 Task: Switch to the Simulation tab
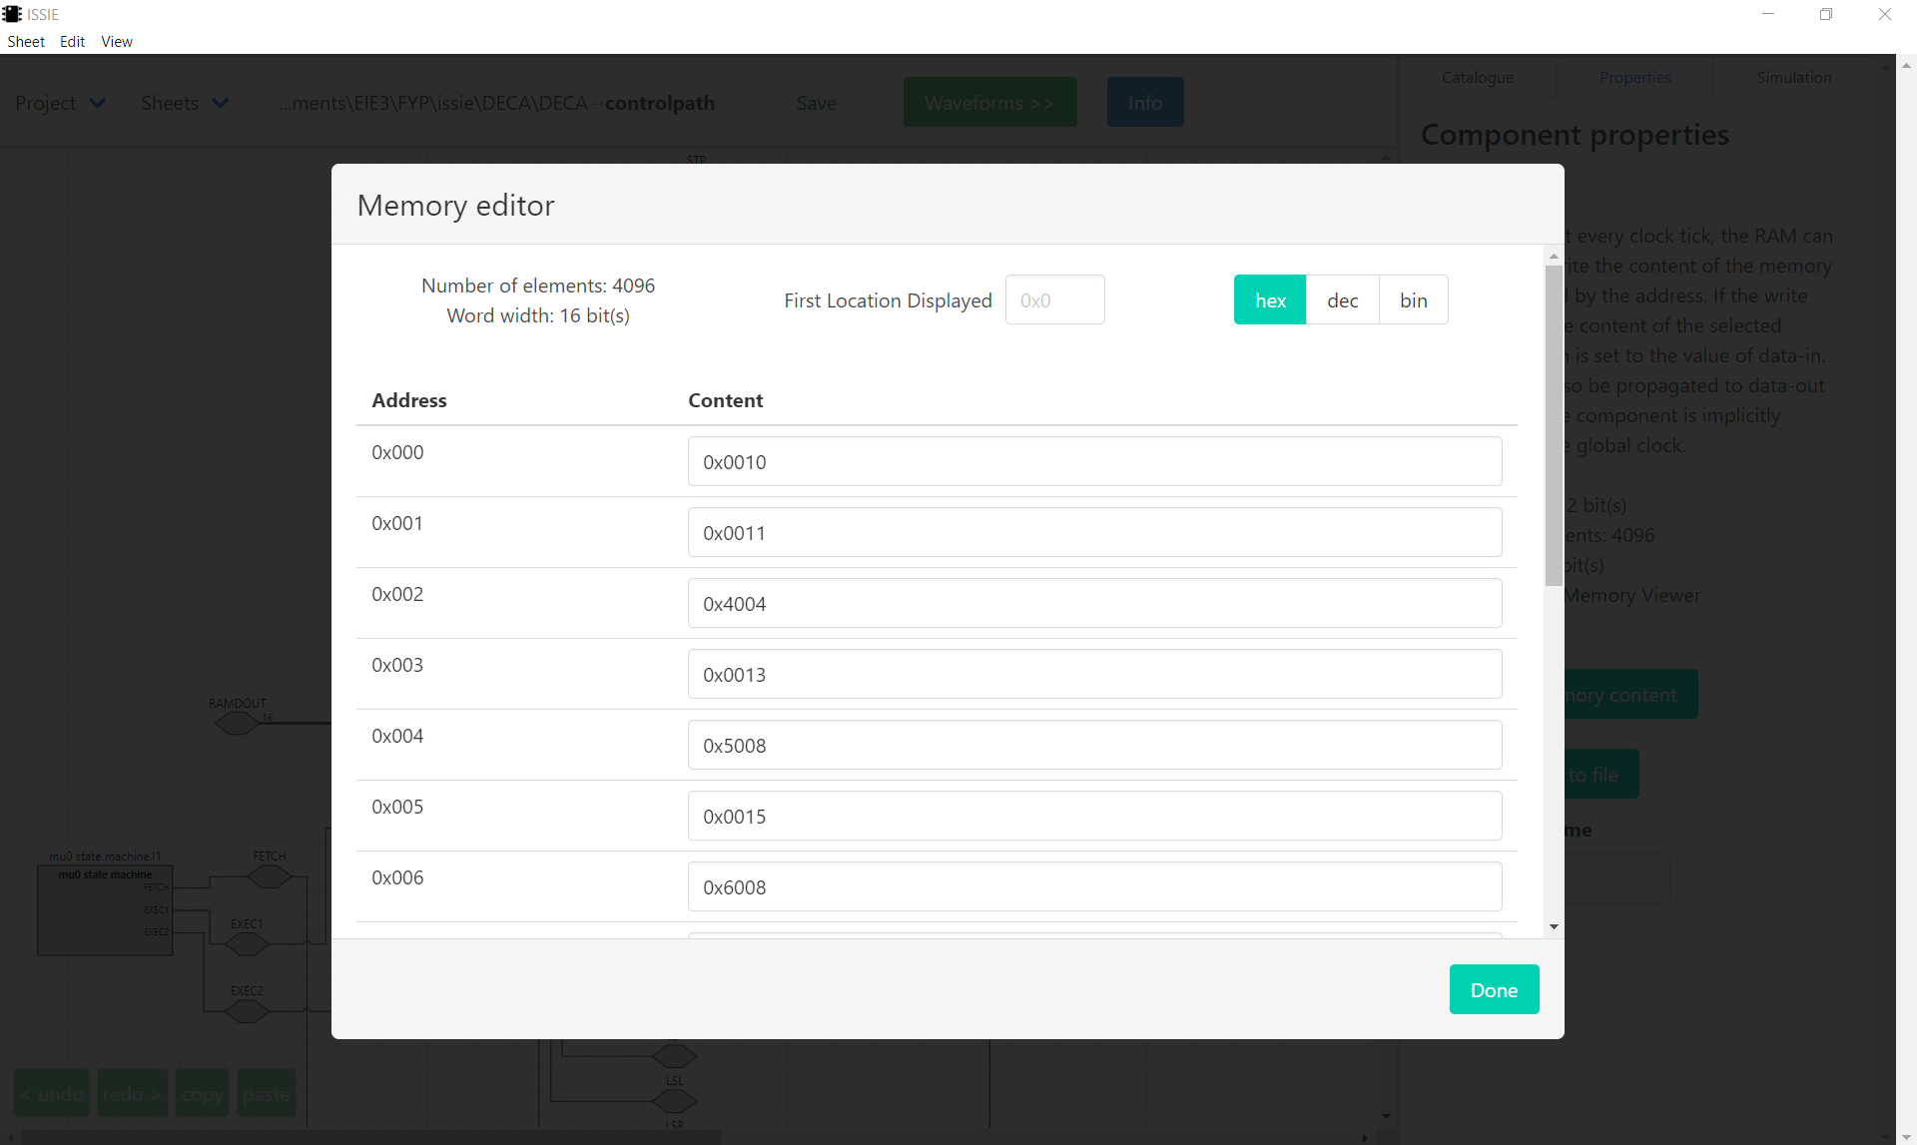pos(1793,78)
